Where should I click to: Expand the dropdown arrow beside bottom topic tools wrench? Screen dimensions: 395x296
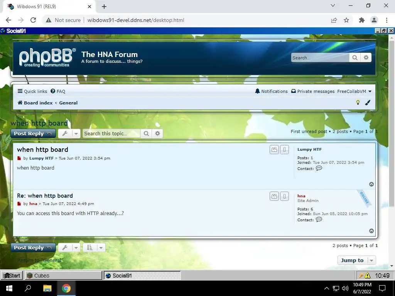tap(76, 248)
